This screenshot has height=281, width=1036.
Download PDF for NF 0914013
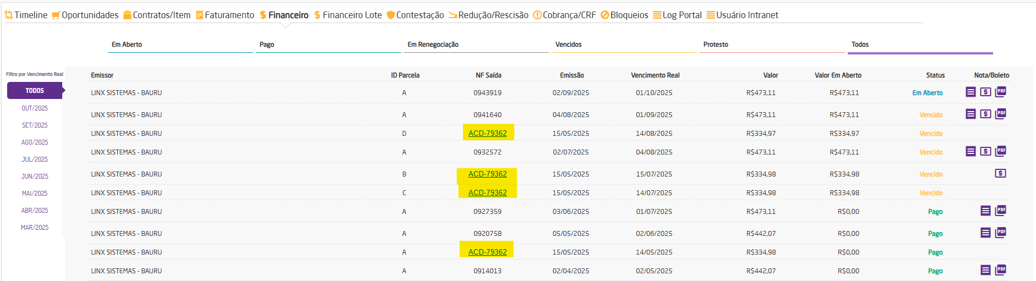point(1001,269)
